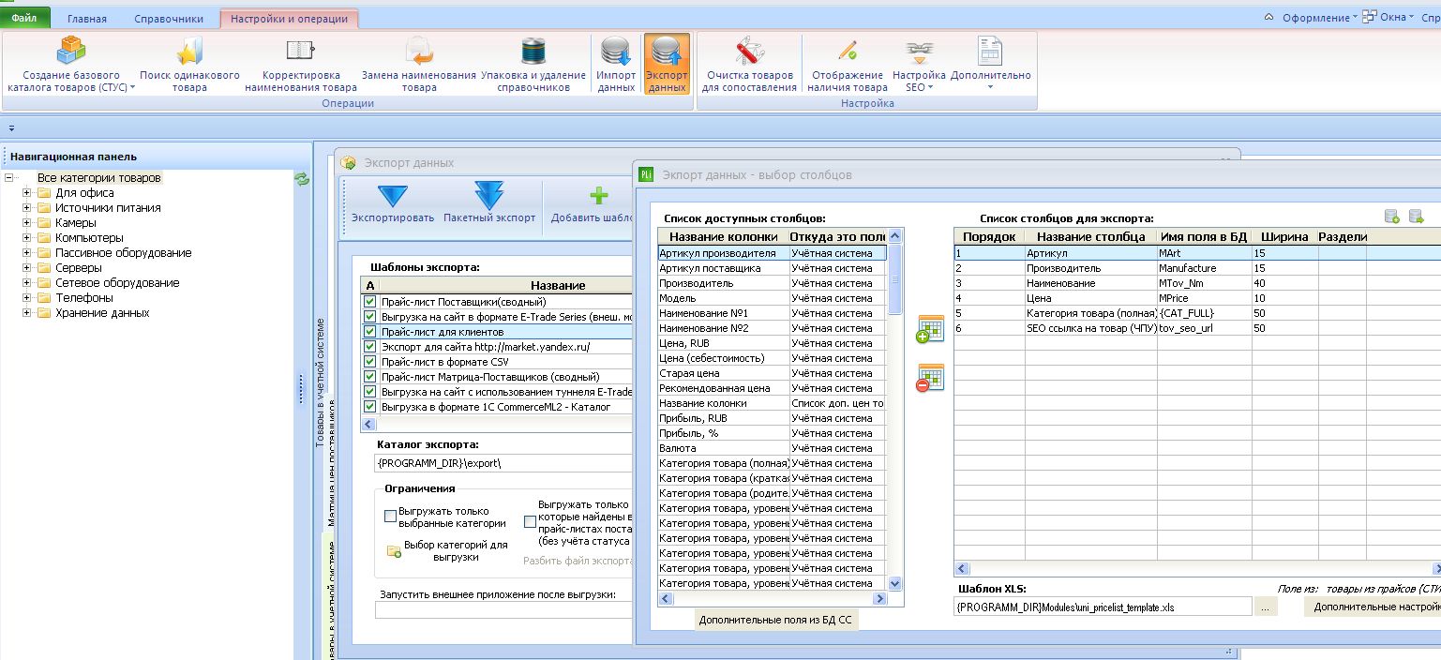Viewport: 1441px width, 660px height.
Task: Toggle the CSV price list template checkbox
Action: (369, 362)
